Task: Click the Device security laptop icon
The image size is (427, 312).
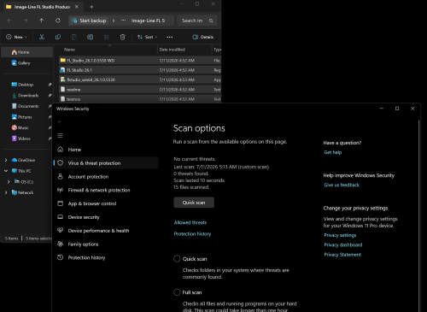Action: pyautogui.click(x=60, y=217)
